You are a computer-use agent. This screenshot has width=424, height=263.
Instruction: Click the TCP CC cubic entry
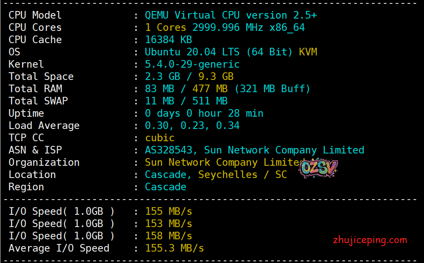pyautogui.click(x=160, y=137)
